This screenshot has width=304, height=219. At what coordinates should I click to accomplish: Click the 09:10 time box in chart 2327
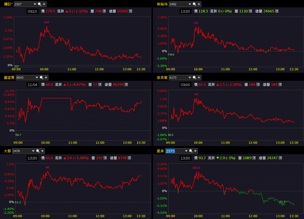(x=32, y=11)
